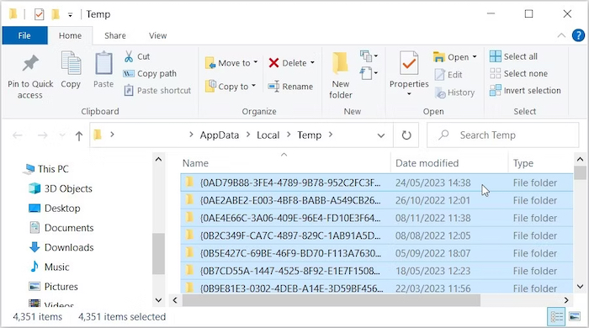Switch to Large icons view in status bar
The image size is (589, 328).
[x=575, y=317]
